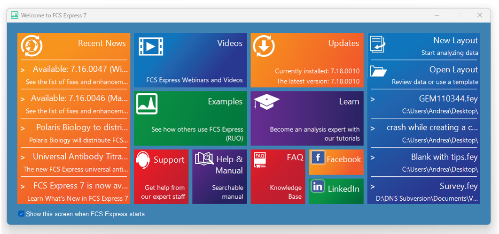The height and width of the screenshot is (234, 499).
Task: Expand the 7.16.0046 news entry arrow
Action: pos(23,99)
